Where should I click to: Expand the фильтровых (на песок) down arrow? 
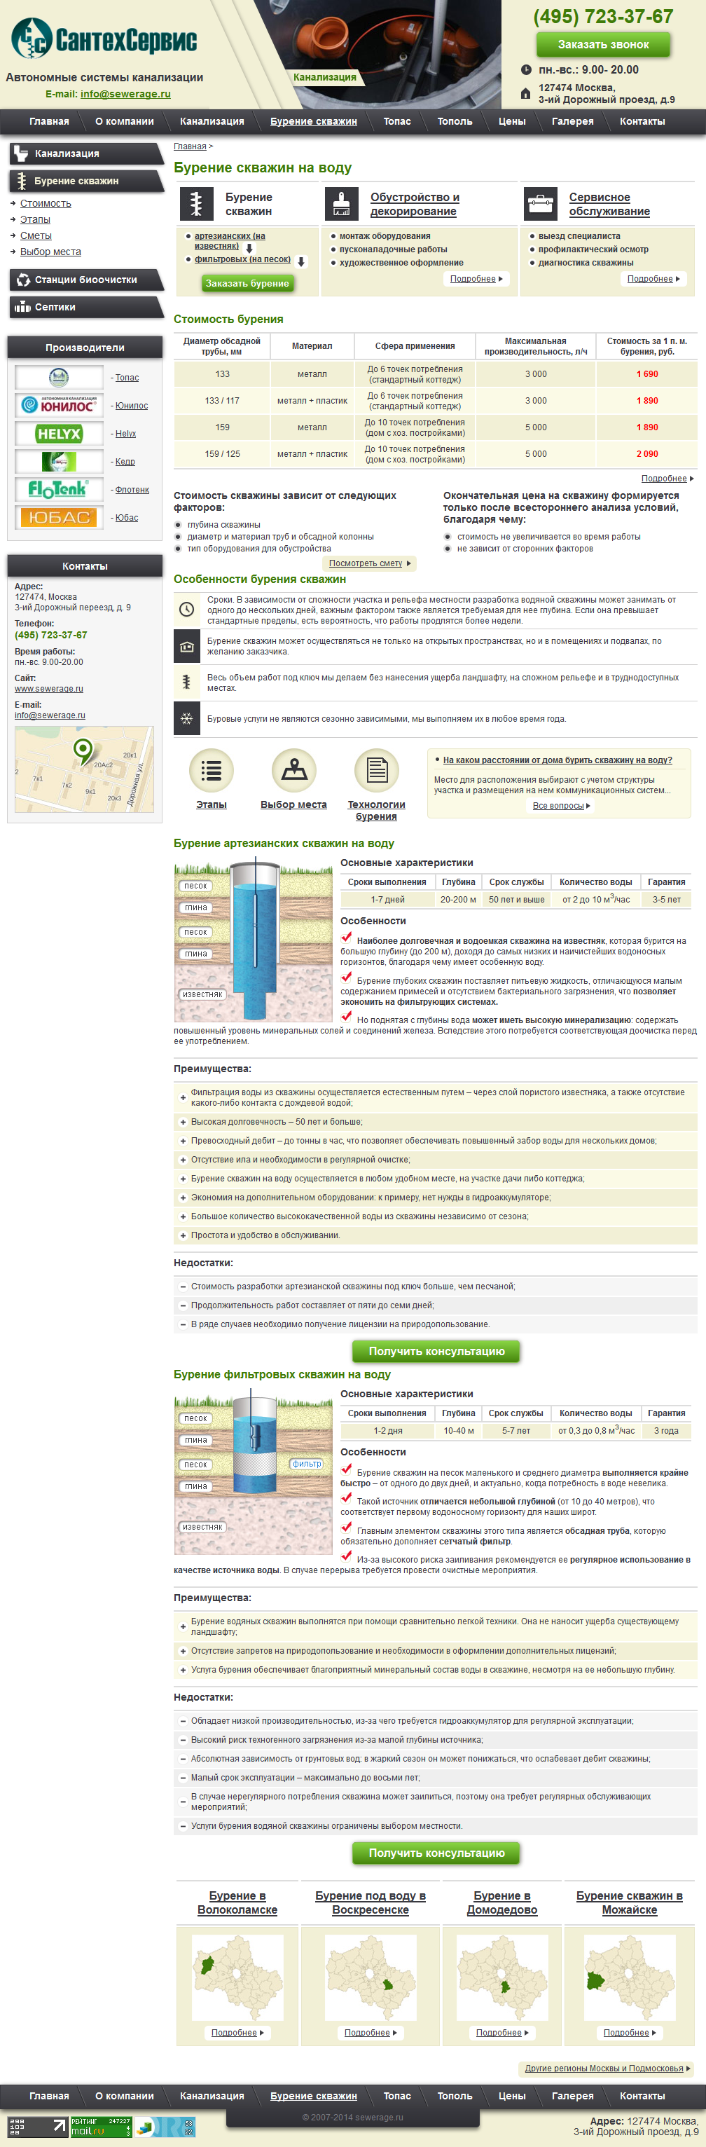[x=301, y=261]
